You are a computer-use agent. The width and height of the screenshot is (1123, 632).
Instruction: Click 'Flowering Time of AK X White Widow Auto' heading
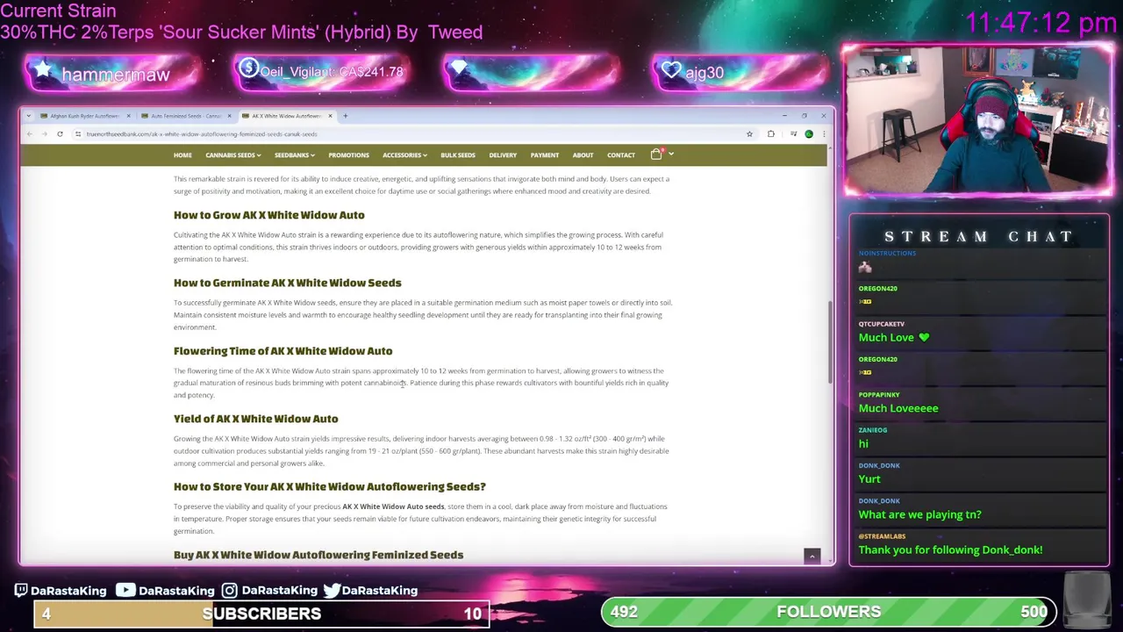[x=283, y=351]
